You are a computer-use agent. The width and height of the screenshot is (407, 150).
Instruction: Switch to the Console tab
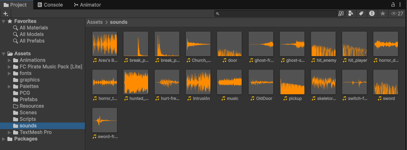tap(50, 5)
